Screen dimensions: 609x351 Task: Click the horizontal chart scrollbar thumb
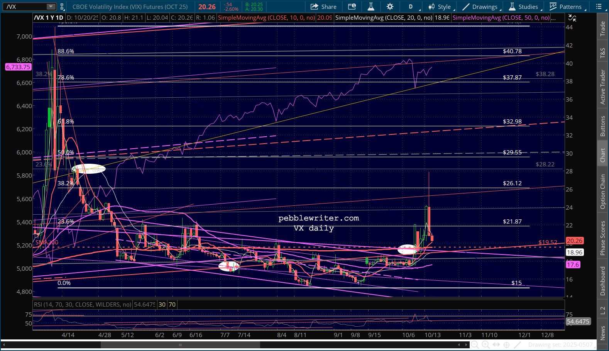coord(180,345)
